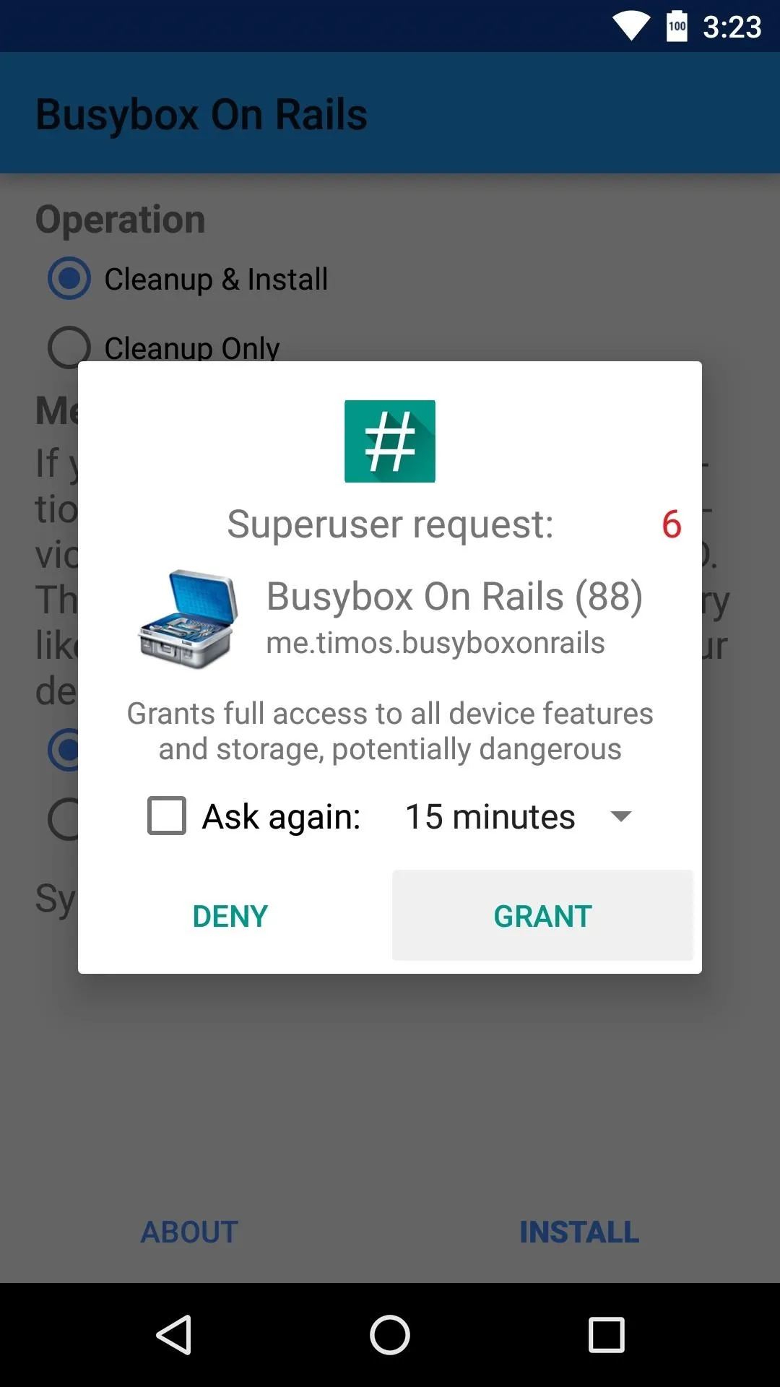Viewport: 780px width, 1387px height.
Task: Enable the Ask again checkbox
Action: [x=167, y=816]
